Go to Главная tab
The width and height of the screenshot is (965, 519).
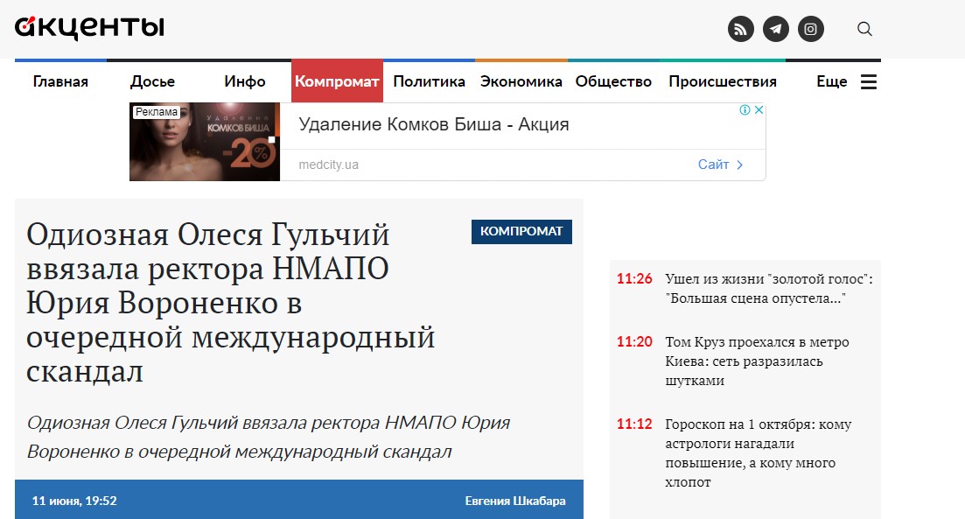click(60, 82)
